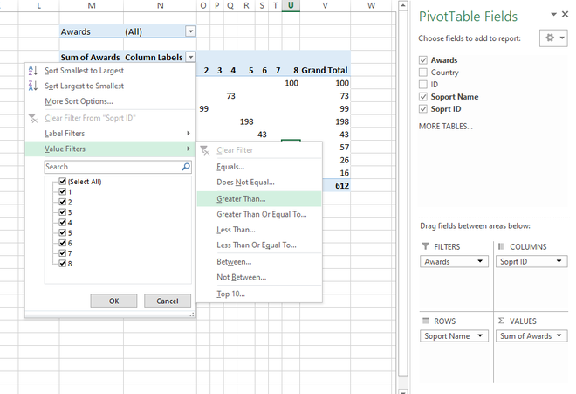Select column header W
576x394 pixels.
pos(372,5)
